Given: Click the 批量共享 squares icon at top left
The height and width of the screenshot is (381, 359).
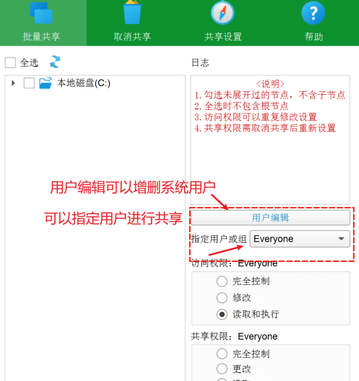Looking at the screenshot, I should (x=41, y=13).
